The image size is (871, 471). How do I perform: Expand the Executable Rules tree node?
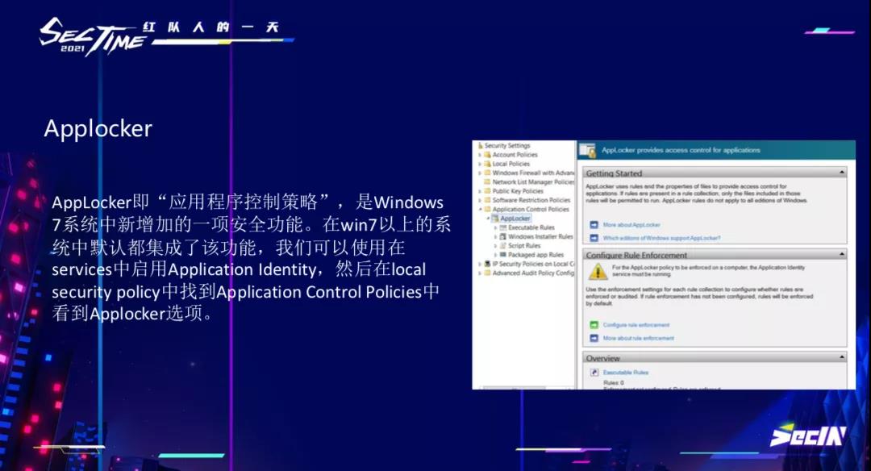click(x=495, y=227)
